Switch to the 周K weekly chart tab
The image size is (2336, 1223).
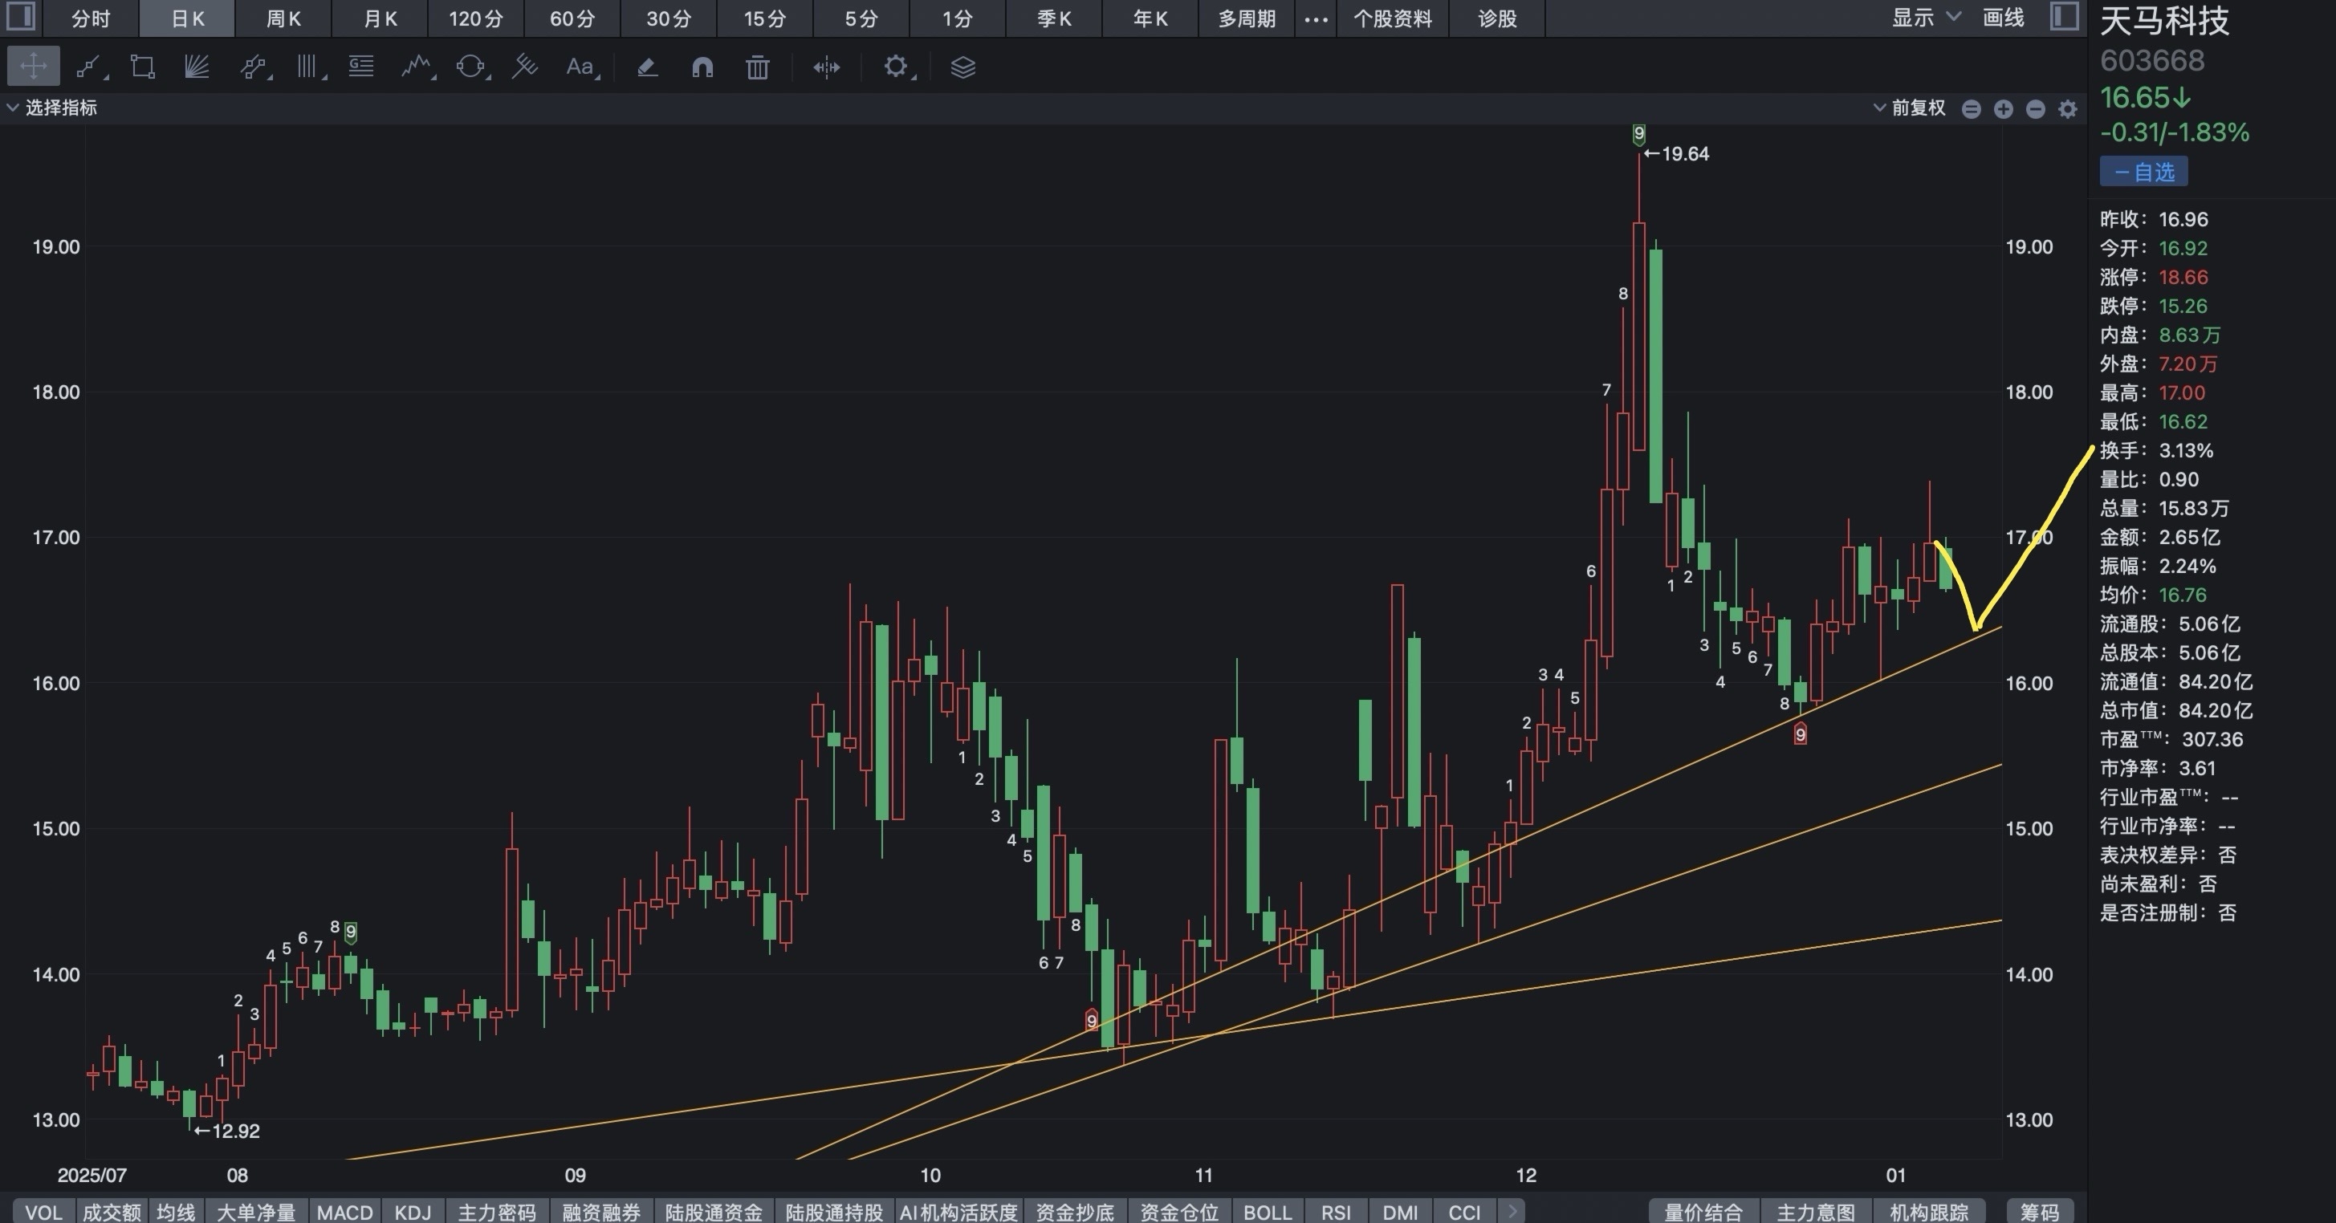(x=283, y=18)
